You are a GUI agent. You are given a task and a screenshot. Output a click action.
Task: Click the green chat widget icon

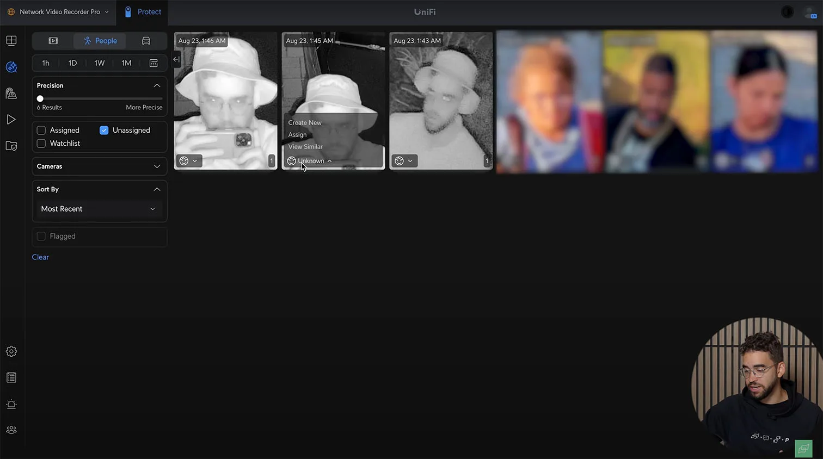coord(803,449)
